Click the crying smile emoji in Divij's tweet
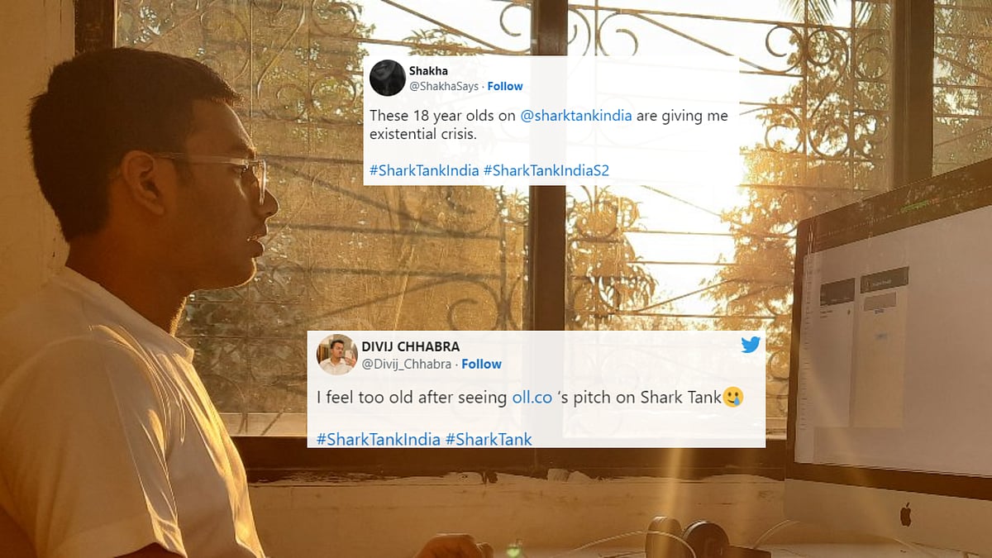This screenshot has height=558, width=992. pos(732,398)
